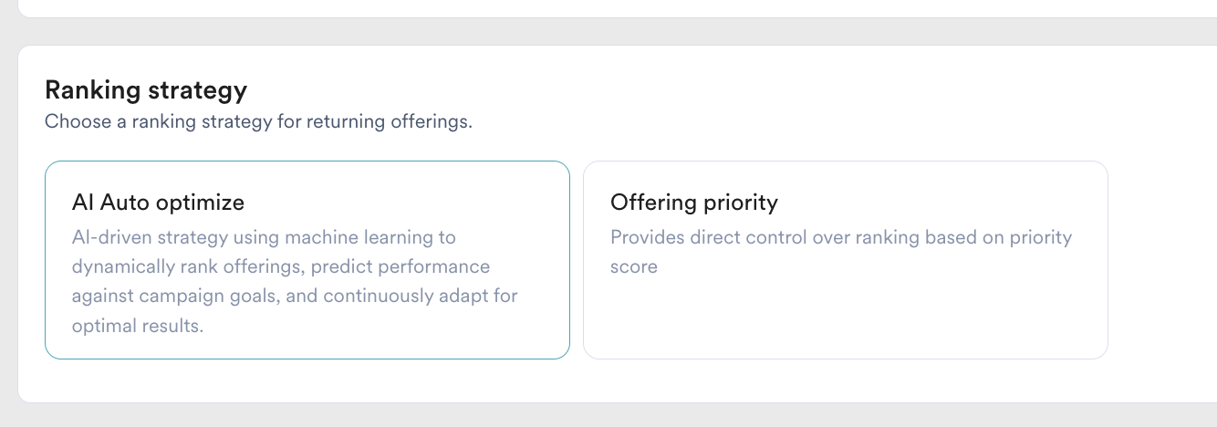Click blank space right of Ranking strategy heading

639,90
